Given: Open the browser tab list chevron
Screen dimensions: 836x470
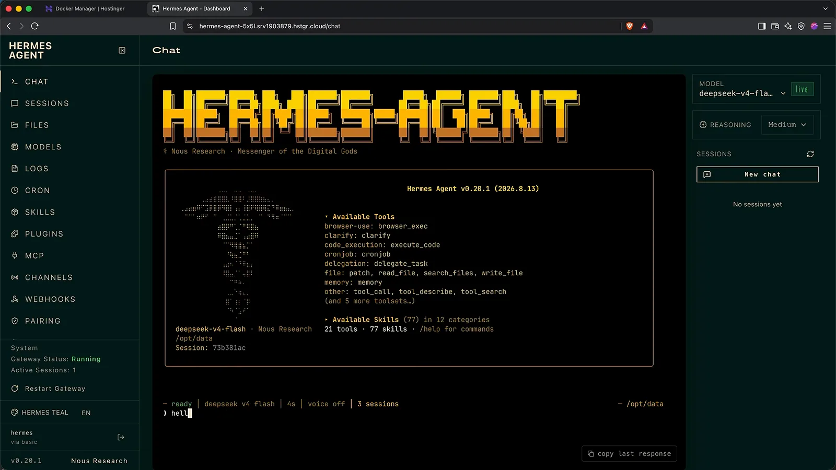Looking at the screenshot, I should pyautogui.click(x=826, y=9).
